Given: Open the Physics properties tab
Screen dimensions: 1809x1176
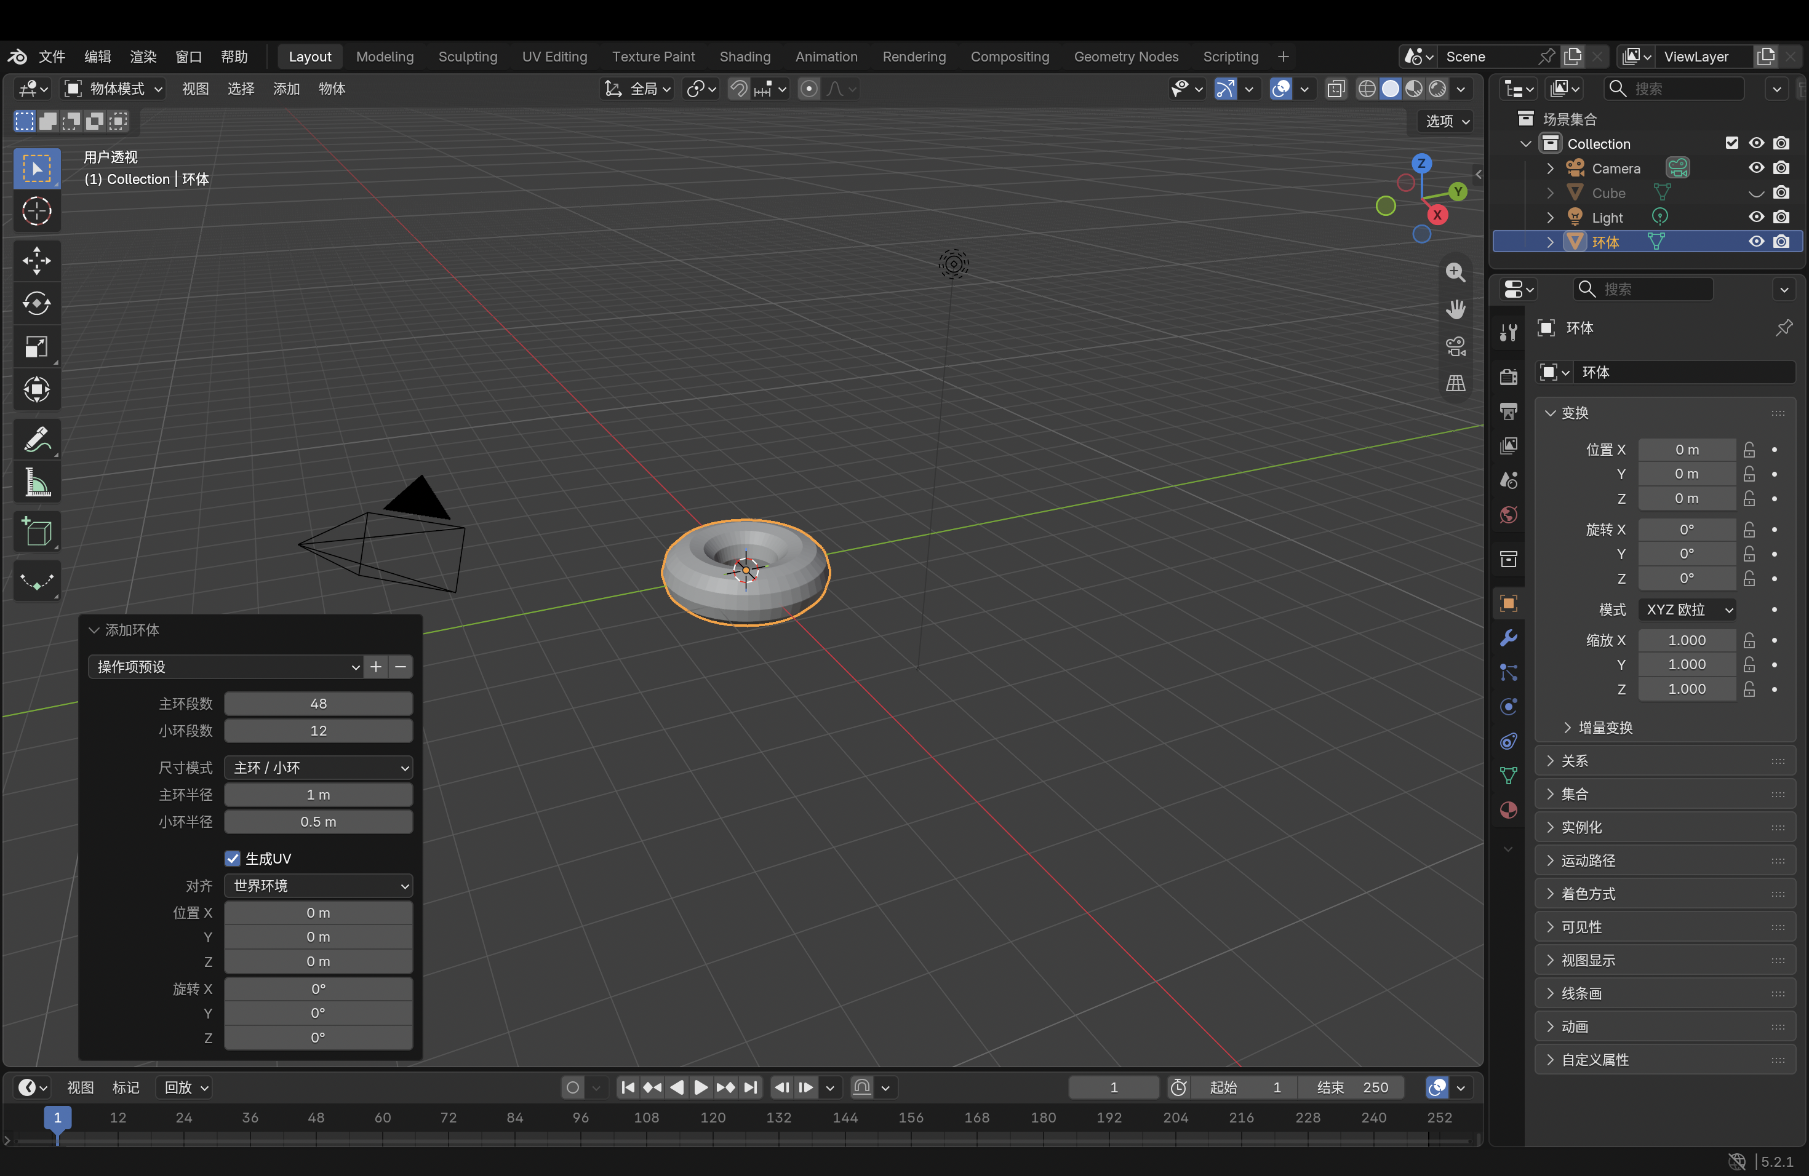Looking at the screenshot, I should 1508,707.
